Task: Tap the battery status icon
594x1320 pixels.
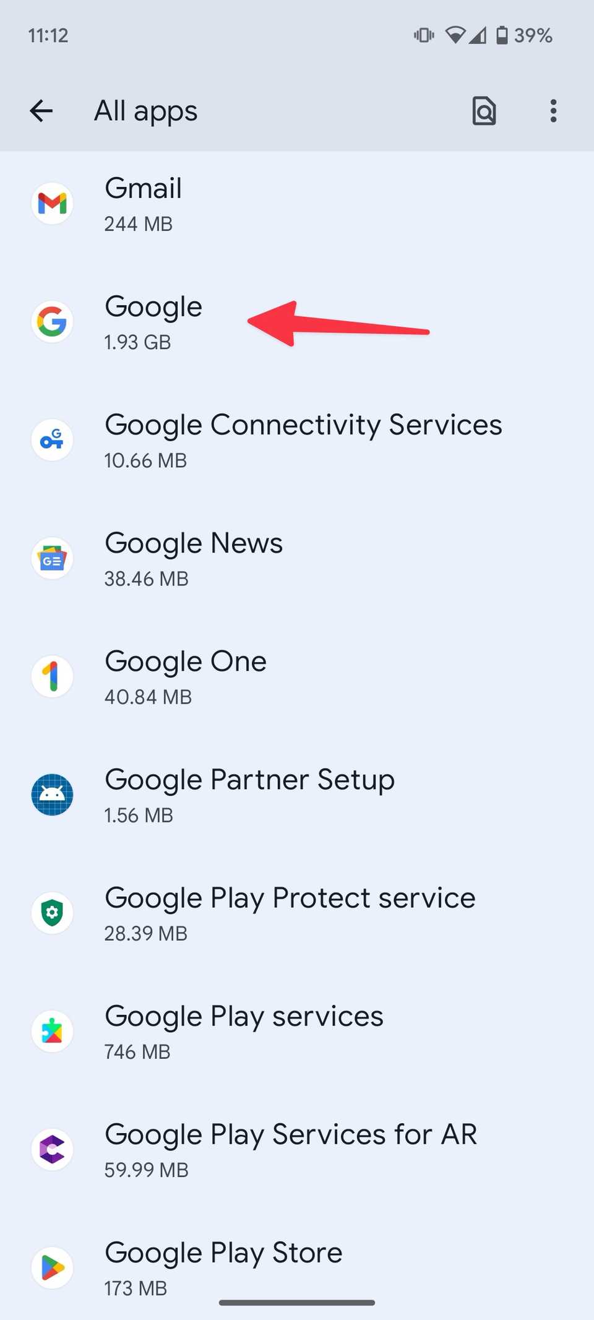Action: pos(502,35)
